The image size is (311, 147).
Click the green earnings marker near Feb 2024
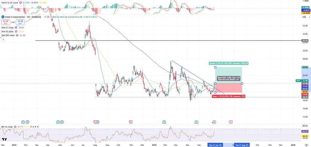(23, 122)
